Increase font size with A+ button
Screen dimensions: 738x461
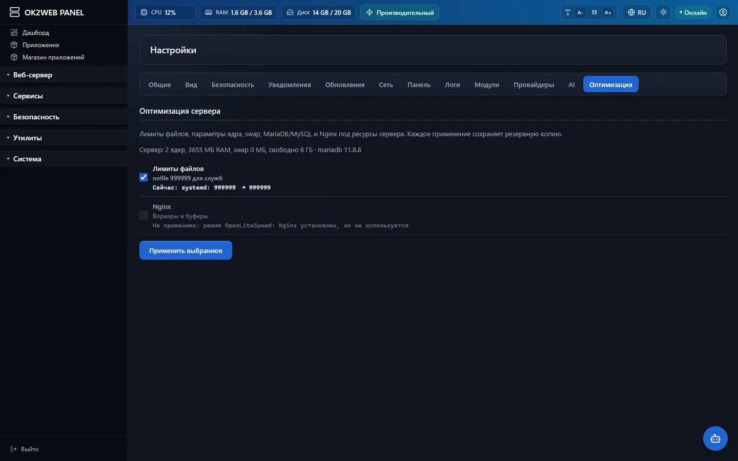608,12
